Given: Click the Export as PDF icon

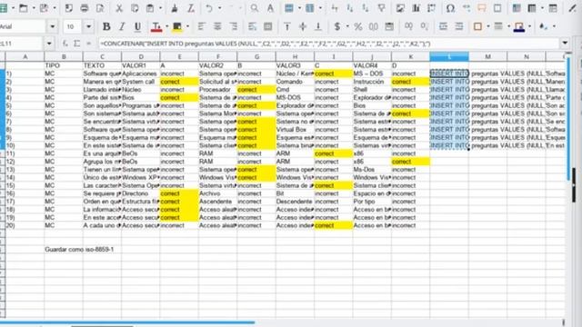Looking at the screenshot, I should tap(69, 8).
